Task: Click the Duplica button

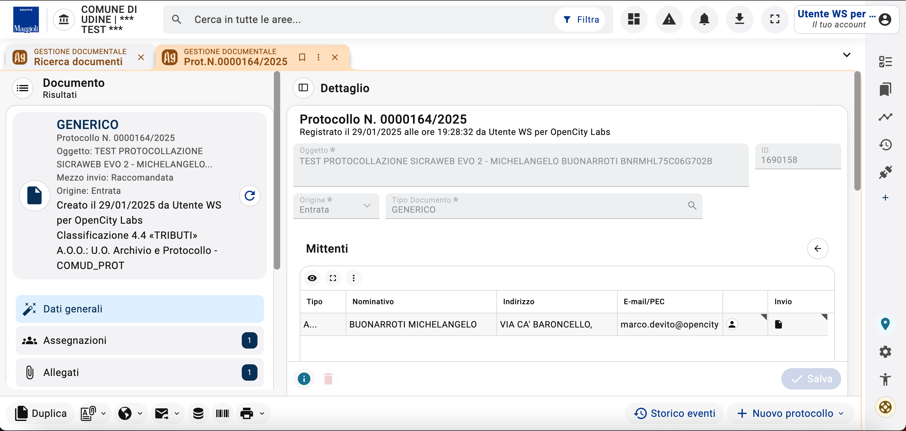Action: [x=41, y=413]
